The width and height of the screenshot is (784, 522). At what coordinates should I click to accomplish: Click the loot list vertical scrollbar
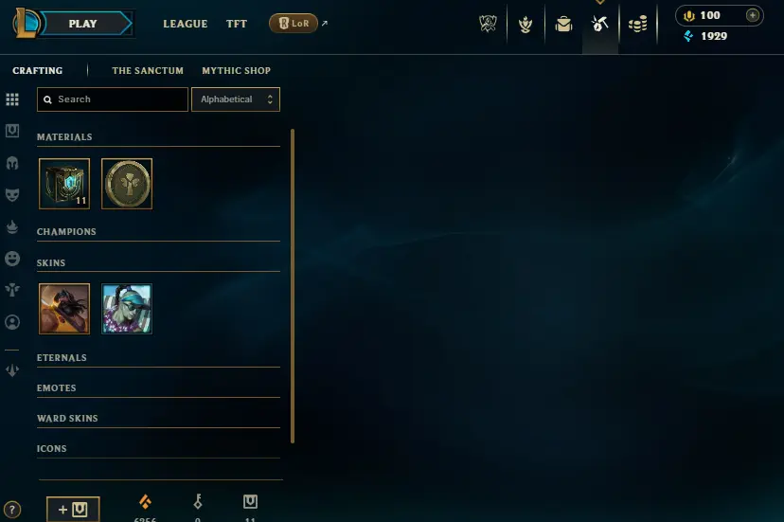(293, 286)
